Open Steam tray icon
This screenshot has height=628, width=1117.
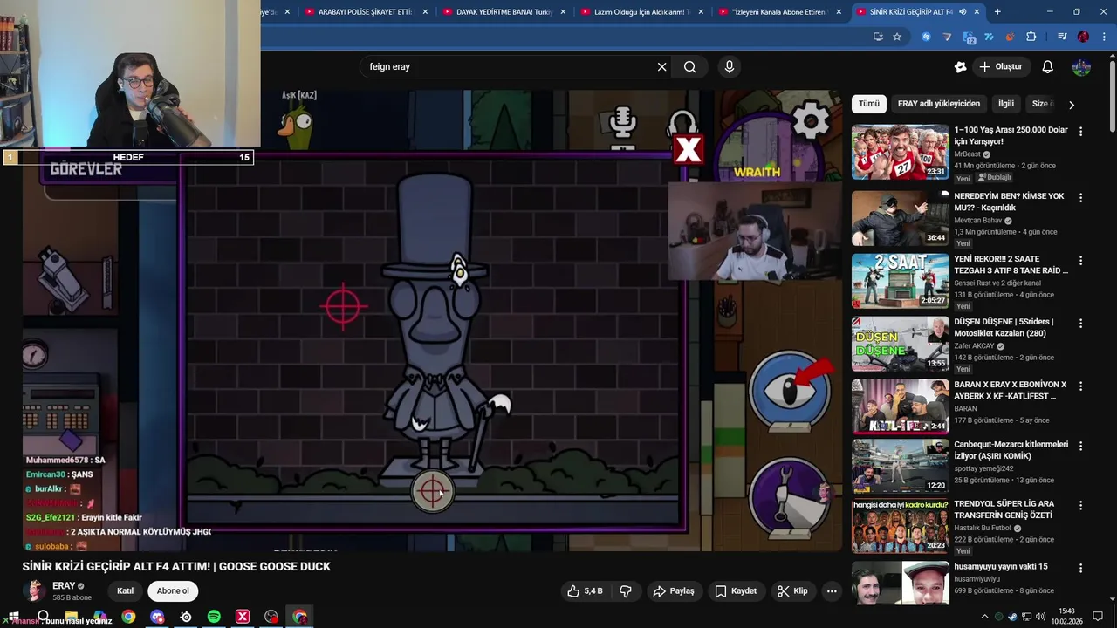pos(1012,617)
